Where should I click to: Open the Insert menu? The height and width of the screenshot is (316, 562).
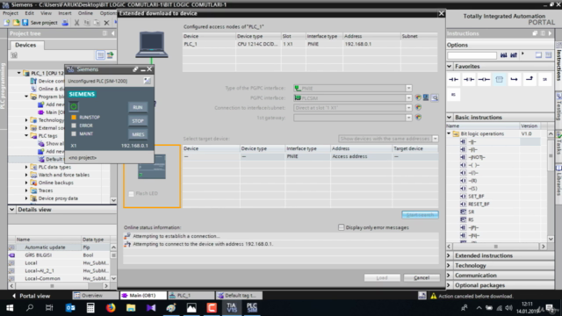[x=65, y=13]
